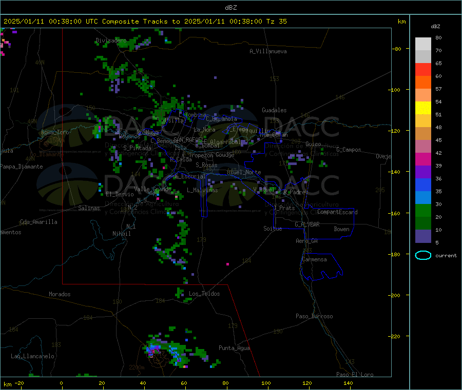Select the Salinas map label
462x390 pixels.
click(89, 208)
